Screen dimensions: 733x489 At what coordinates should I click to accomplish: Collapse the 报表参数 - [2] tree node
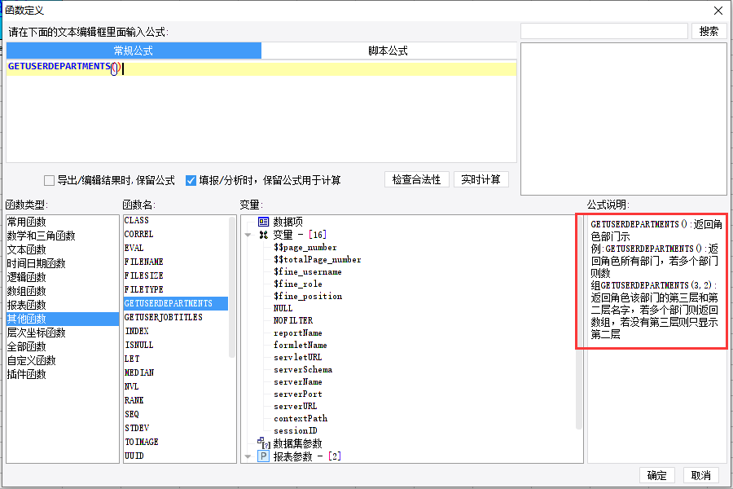248,456
